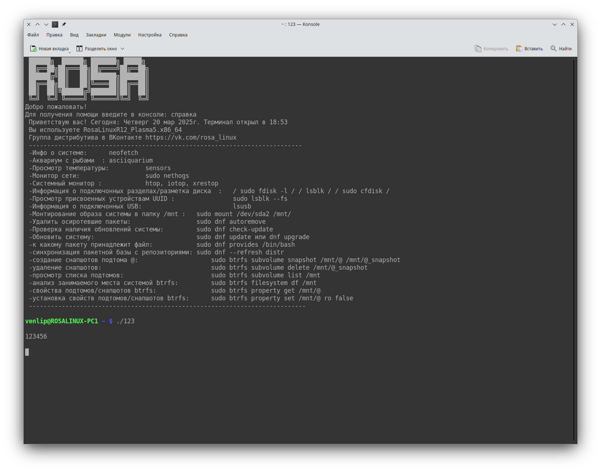Minimize Konsole using the right-side down chevron
The height and width of the screenshot is (472, 601).
pos(555,24)
